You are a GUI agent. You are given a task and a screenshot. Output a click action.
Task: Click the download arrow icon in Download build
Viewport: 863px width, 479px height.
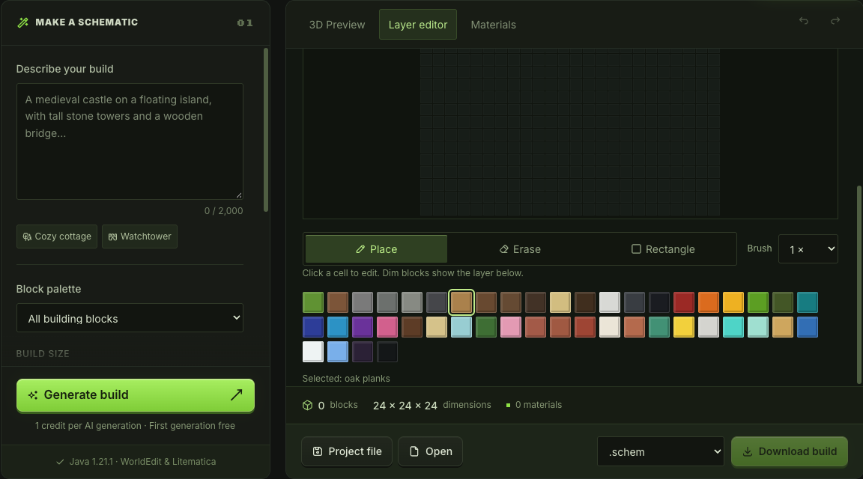748,451
